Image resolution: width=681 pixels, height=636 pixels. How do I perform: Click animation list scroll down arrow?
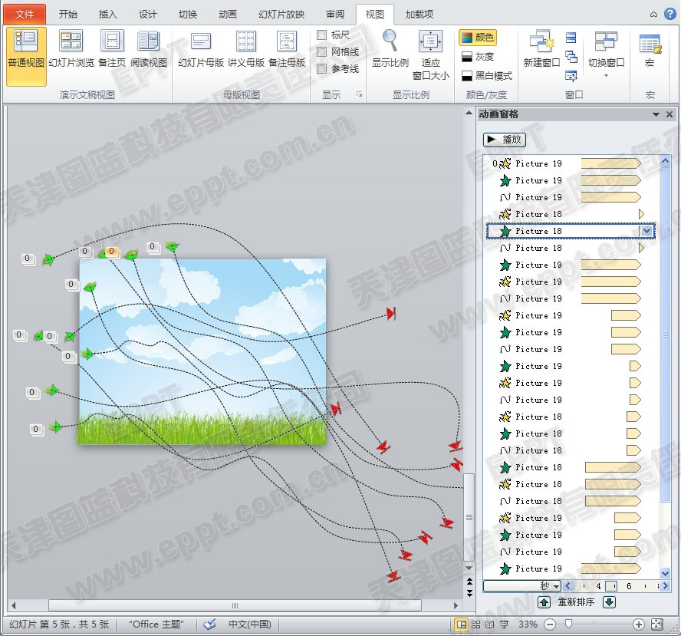click(666, 573)
